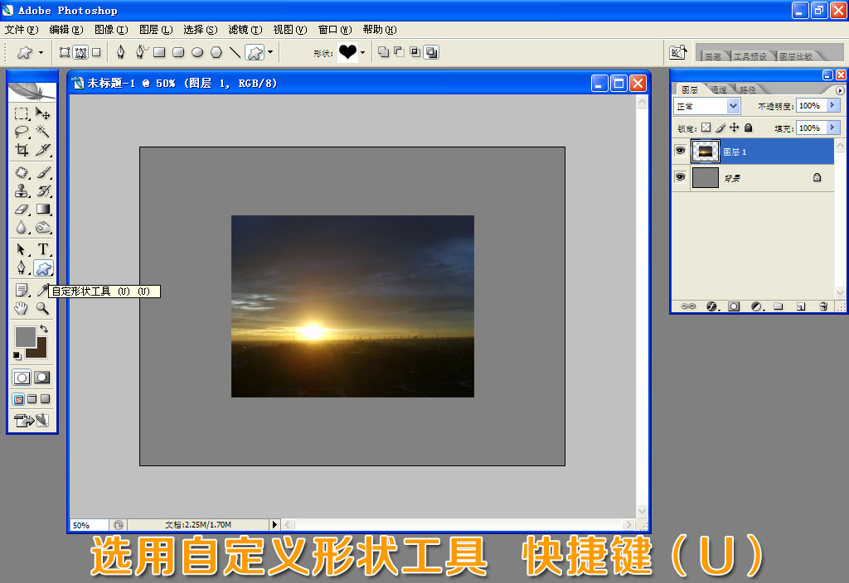The width and height of the screenshot is (849, 583).
Task: Select the Rectangular Marquee tool
Action: 22,113
